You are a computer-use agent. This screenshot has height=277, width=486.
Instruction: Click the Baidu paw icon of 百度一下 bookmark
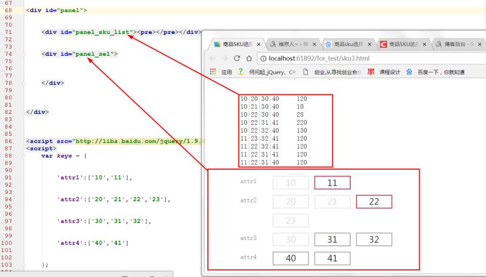tap(409, 72)
